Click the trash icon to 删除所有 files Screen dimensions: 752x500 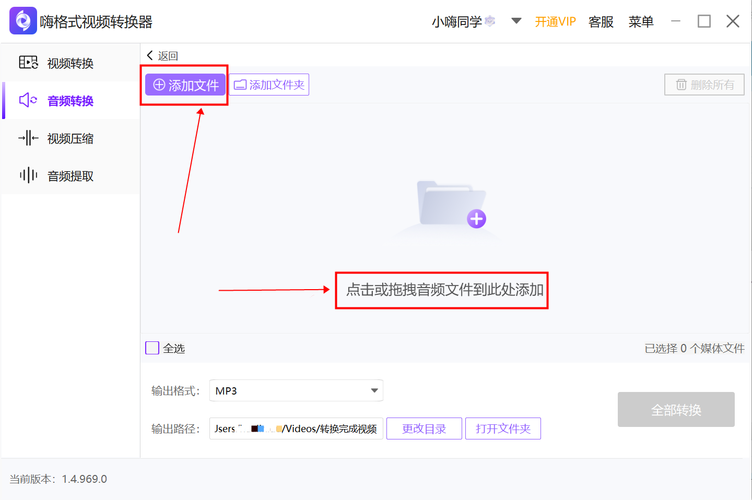[683, 85]
